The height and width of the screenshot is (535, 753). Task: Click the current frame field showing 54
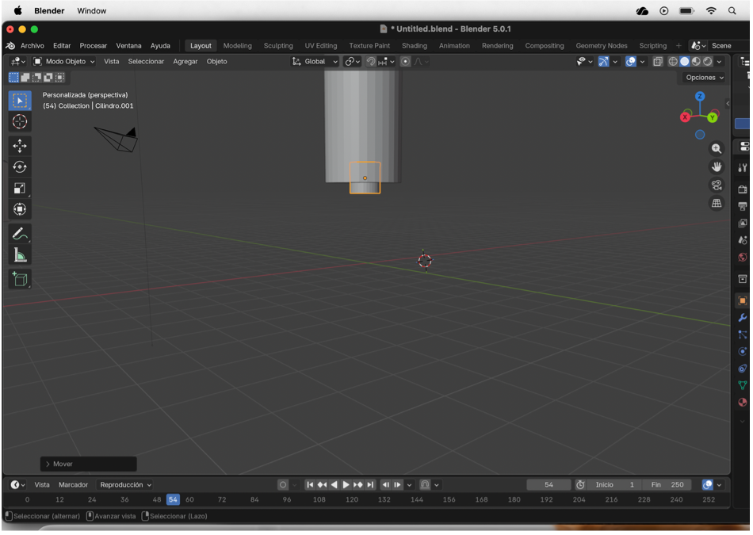pos(549,485)
